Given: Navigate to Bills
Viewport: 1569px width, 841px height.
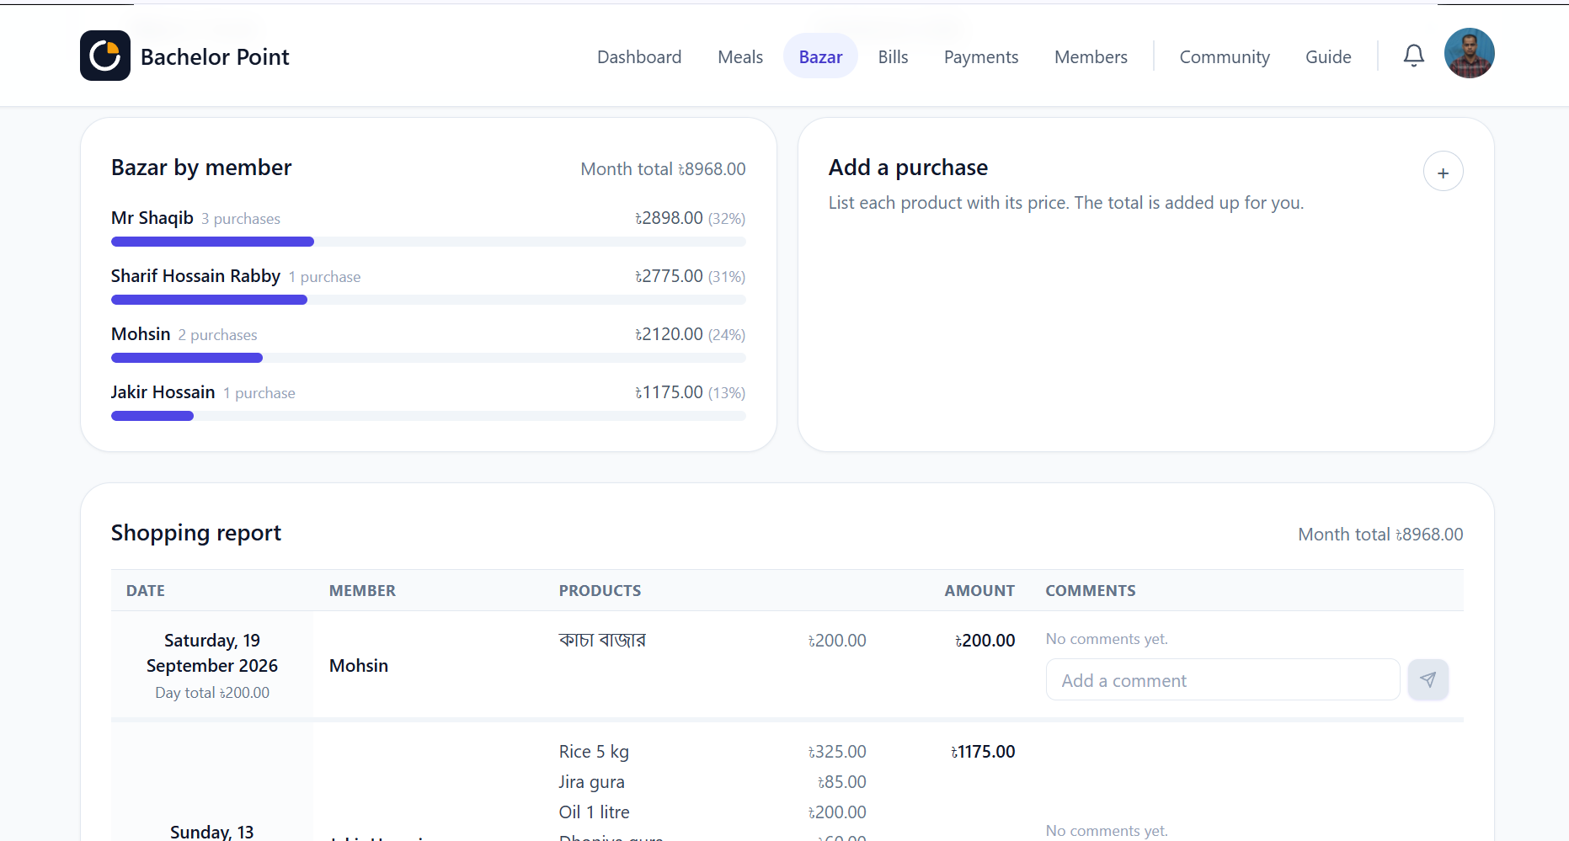Looking at the screenshot, I should [893, 56].
